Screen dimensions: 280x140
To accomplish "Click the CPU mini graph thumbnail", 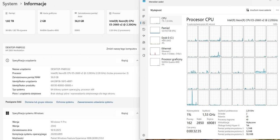I will (155, 20).
